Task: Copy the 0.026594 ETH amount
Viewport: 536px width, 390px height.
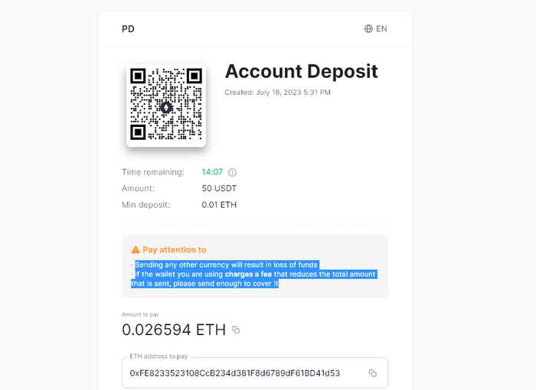Action: click(x=236, y=330)
